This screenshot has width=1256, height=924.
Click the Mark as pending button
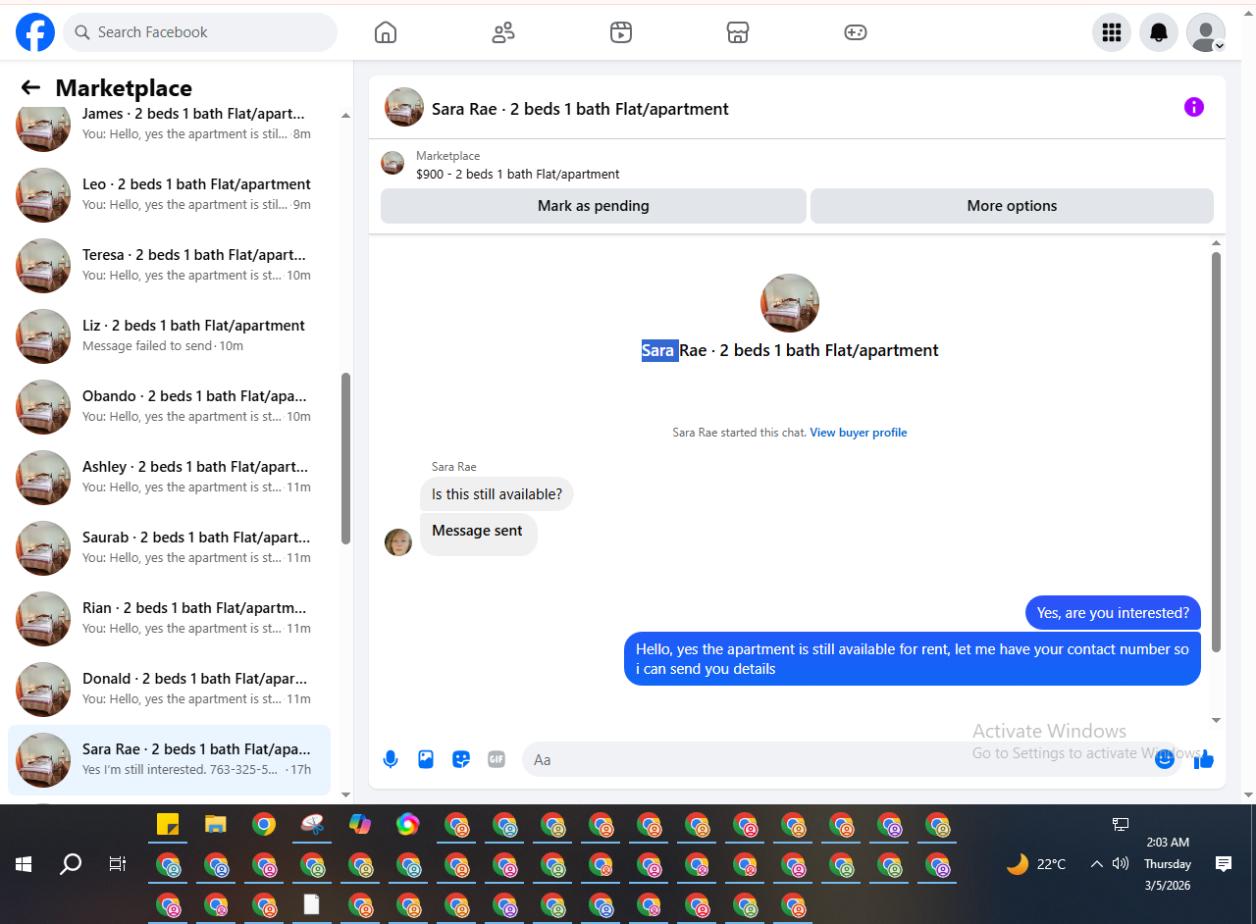pos(594,206)
